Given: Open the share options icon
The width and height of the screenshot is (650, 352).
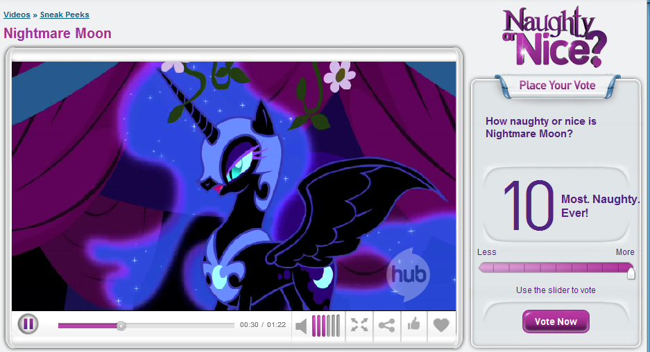Looking at the screenshot, I should (x=387, y=325).
